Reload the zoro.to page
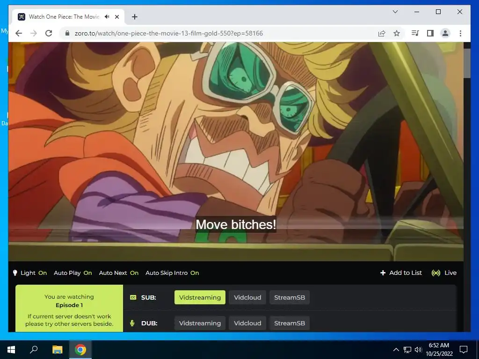The image size is (479, 359). [49, 33]
